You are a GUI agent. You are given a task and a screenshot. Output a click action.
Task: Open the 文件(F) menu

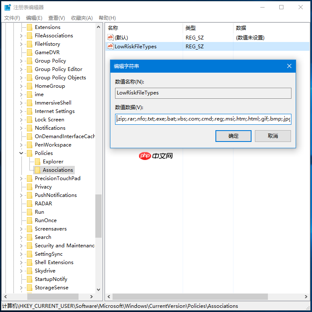(12, 18)
